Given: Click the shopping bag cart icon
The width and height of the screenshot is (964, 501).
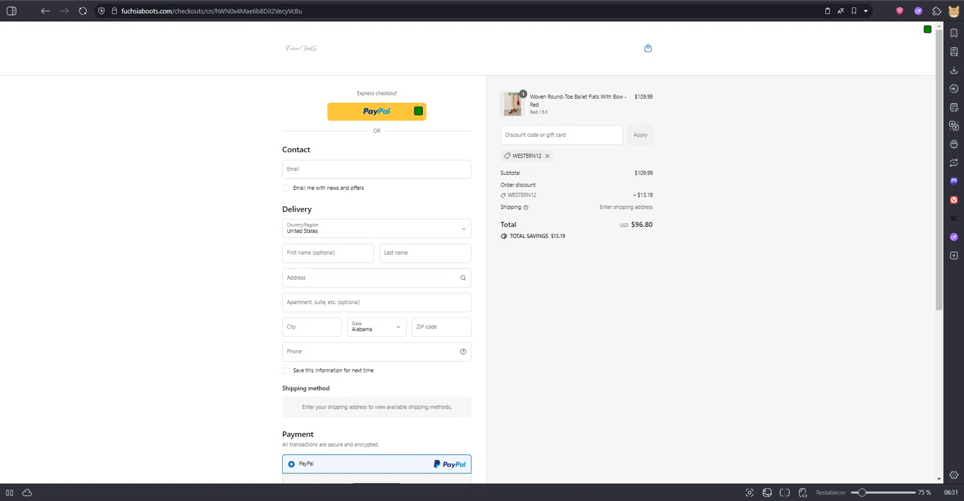Looking at the screenshot, I should (x=648, y=48).
